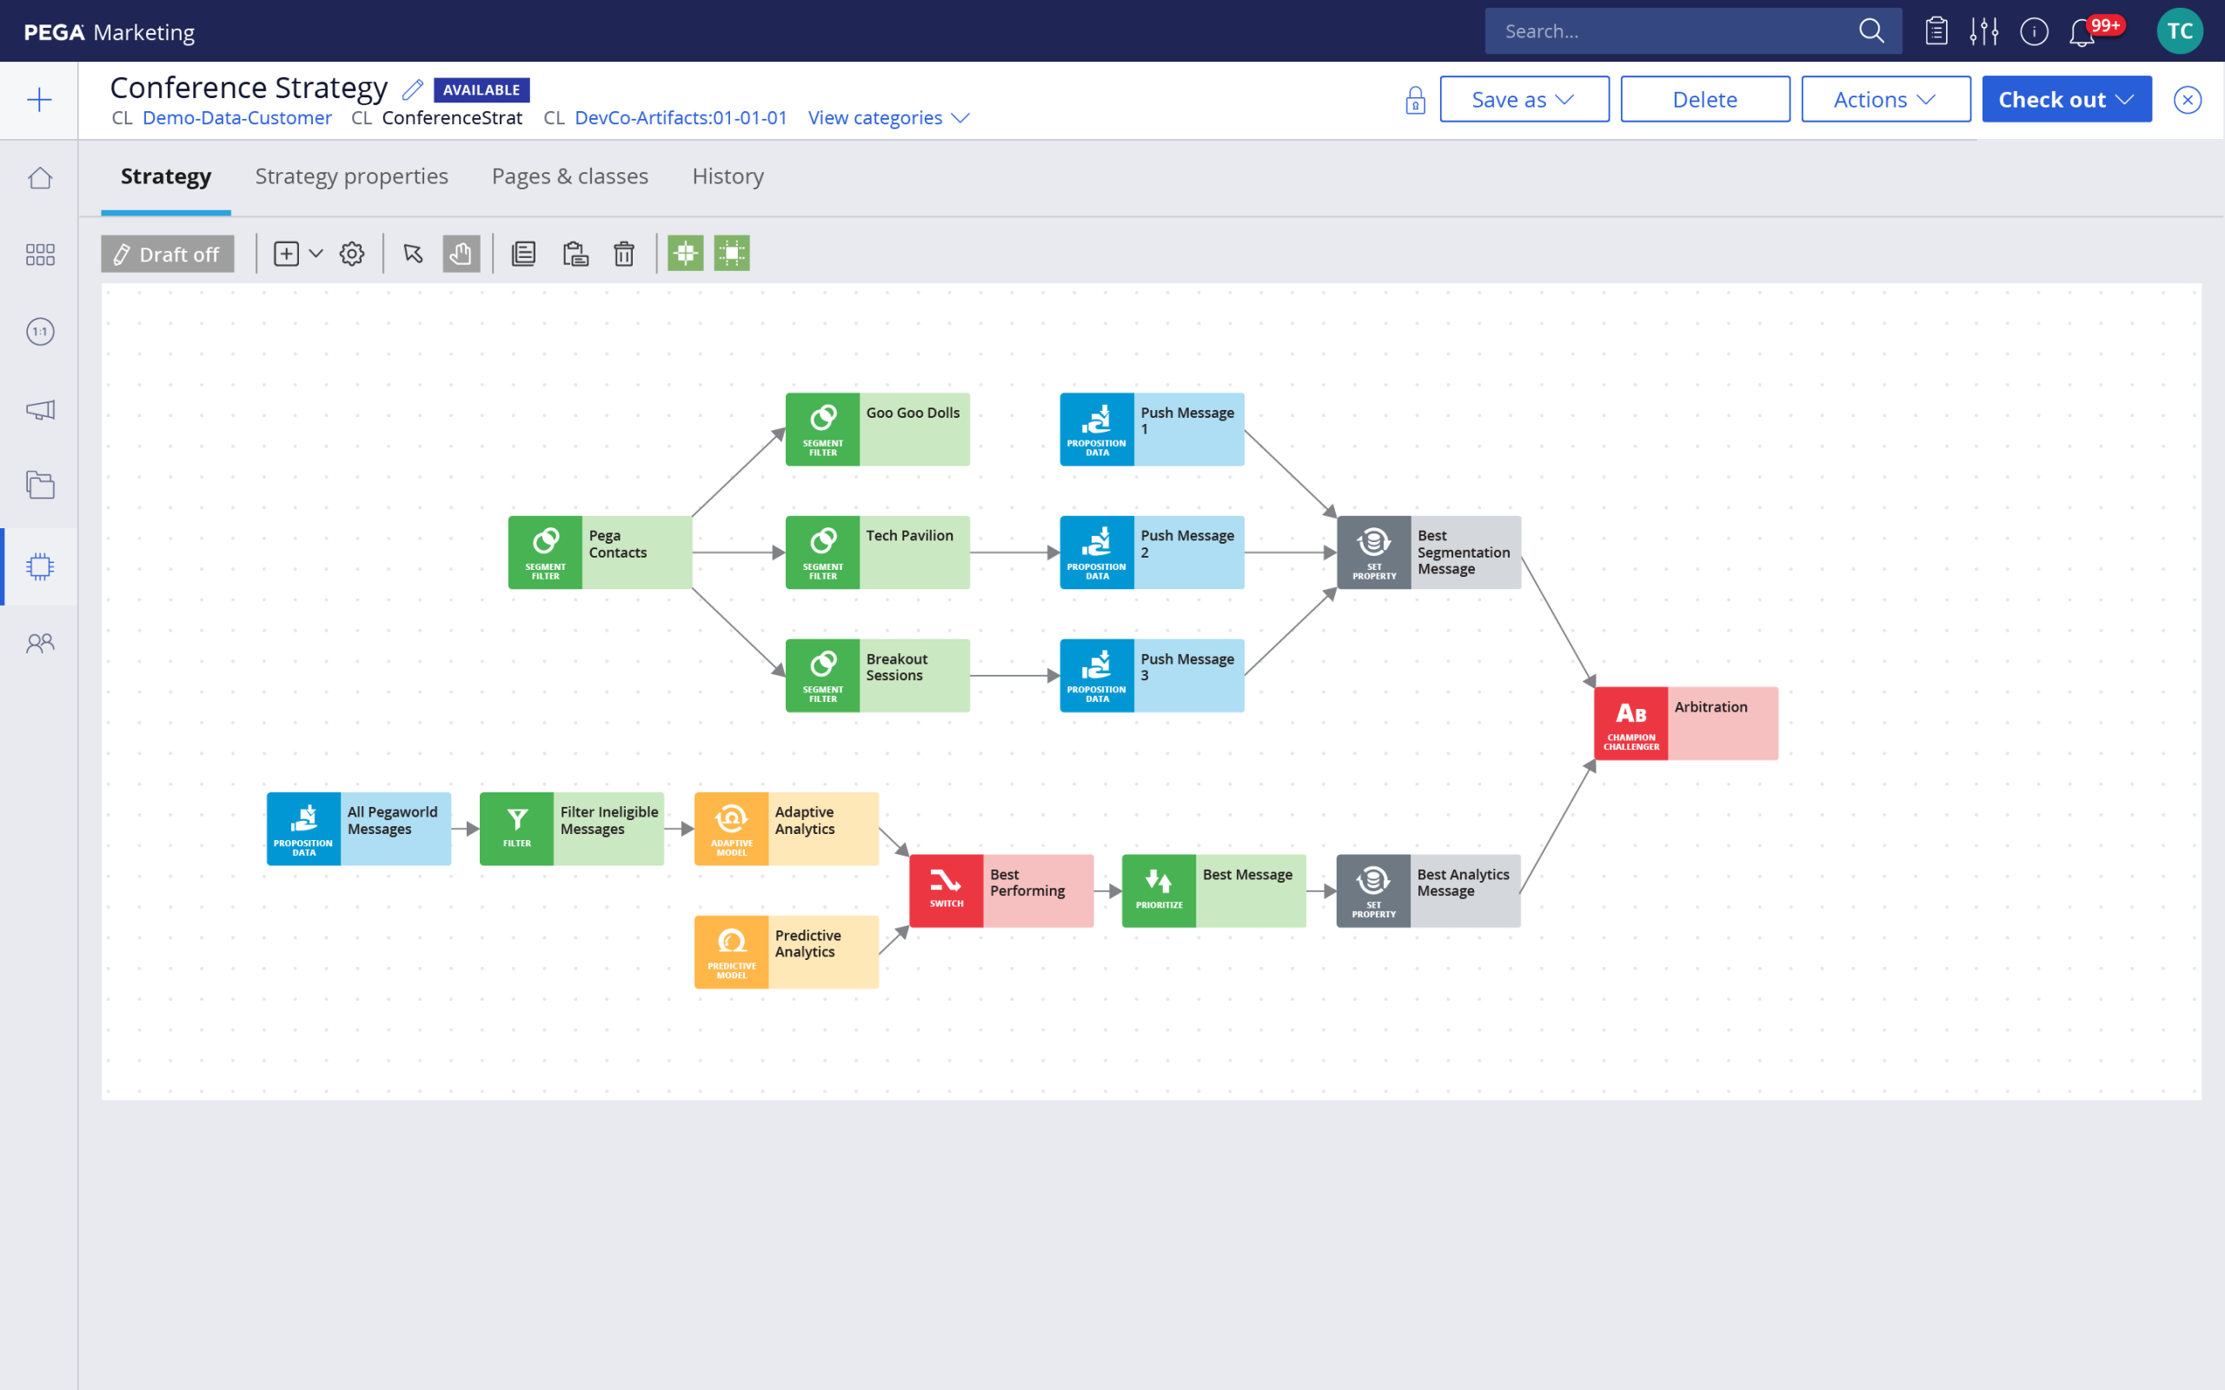Viewport: 2225px width, 1390px height.
Task: Select the Strategy properties tab
Action: (352, 176)
